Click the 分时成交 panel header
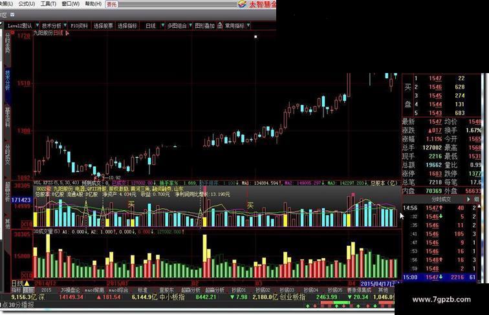The width and height of the screenshot is (489, 315). [441, 199]
